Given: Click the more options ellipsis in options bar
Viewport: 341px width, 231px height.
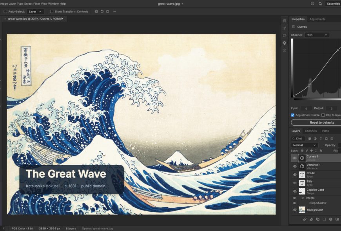Looking at the screenshot, I should point(114,11).
